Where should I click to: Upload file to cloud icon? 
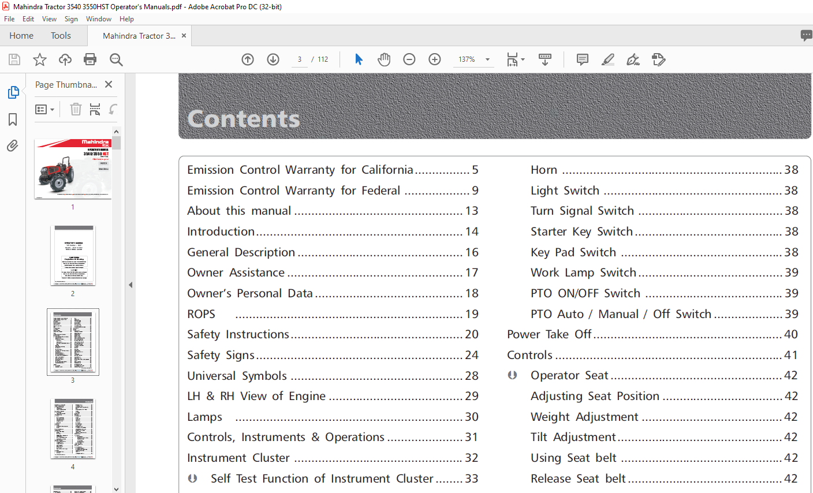[x=65, y=59]
